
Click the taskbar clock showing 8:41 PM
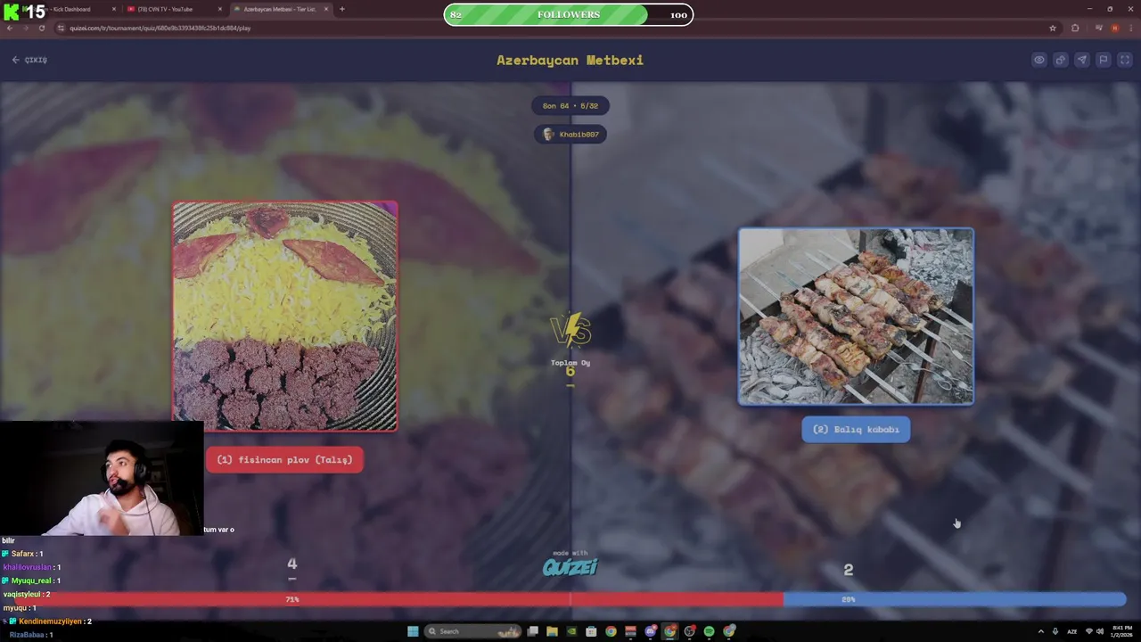tap(1122, 631)
